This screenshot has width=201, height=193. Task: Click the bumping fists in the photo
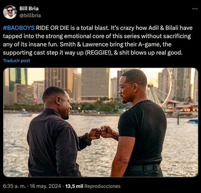[101, 132]
